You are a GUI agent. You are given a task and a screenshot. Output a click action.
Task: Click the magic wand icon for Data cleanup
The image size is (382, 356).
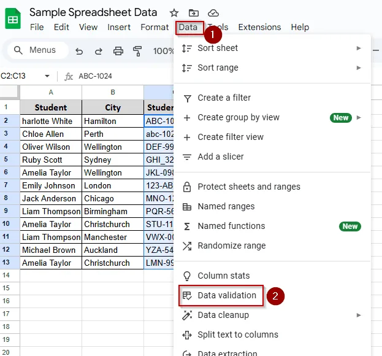(187, 315)
